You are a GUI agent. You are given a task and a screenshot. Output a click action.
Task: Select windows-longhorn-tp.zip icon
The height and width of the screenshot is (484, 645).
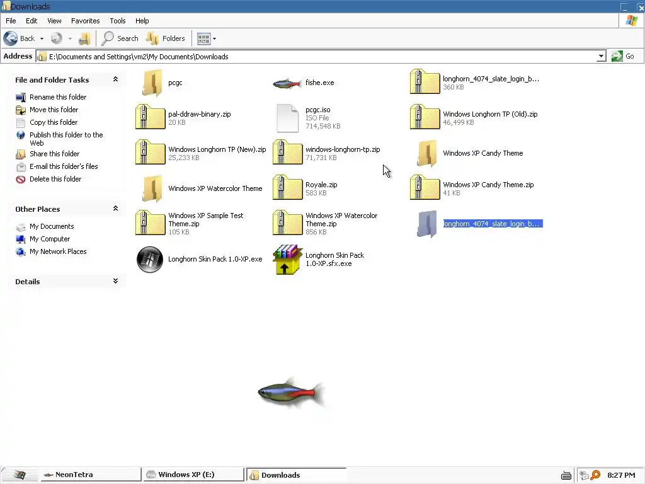(x=287, y=153)
